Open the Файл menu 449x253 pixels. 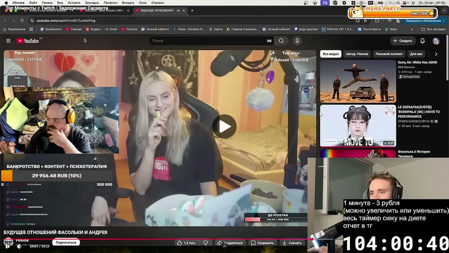point(33,3)
